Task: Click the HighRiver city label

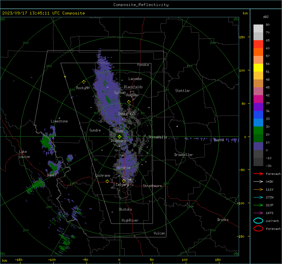Action: (130, 221)
